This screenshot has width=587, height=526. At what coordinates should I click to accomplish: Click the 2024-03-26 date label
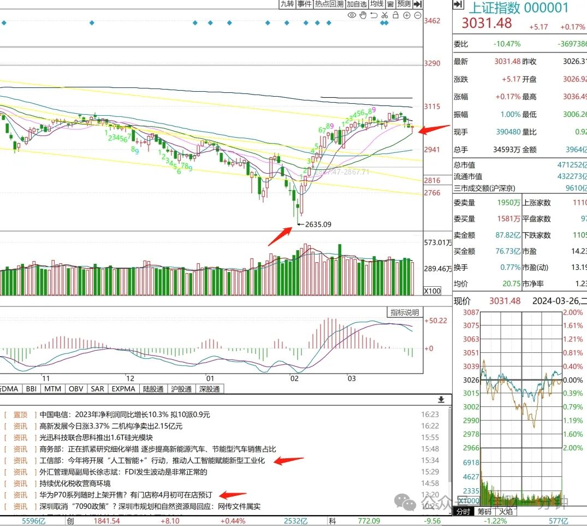(x=556, y=301)
